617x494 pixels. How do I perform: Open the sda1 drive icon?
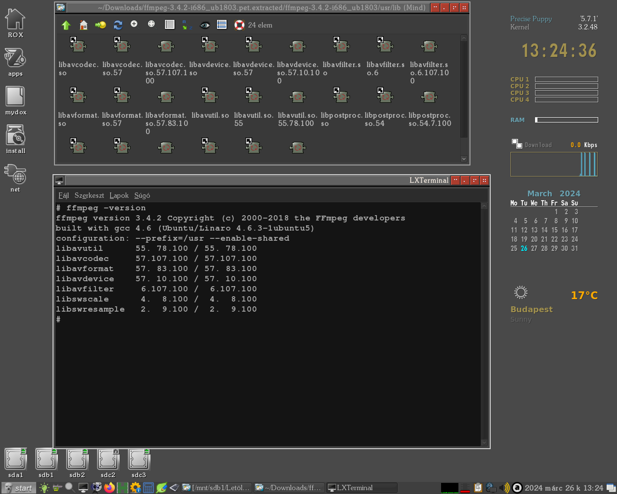[x=15, y=463]
